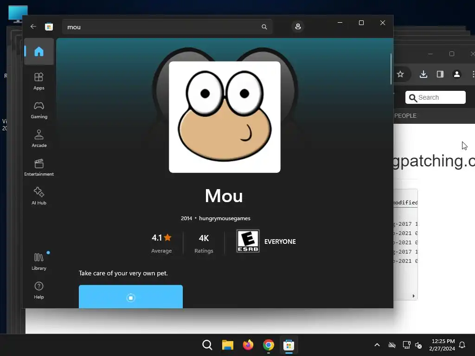Click the Store page vertical scrollbar
Screen dimensions: 475x356
[x=391, y=69]
